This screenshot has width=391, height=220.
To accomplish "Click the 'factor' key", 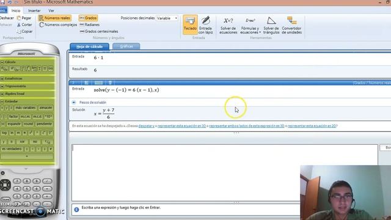I will [x=13, y=117].
